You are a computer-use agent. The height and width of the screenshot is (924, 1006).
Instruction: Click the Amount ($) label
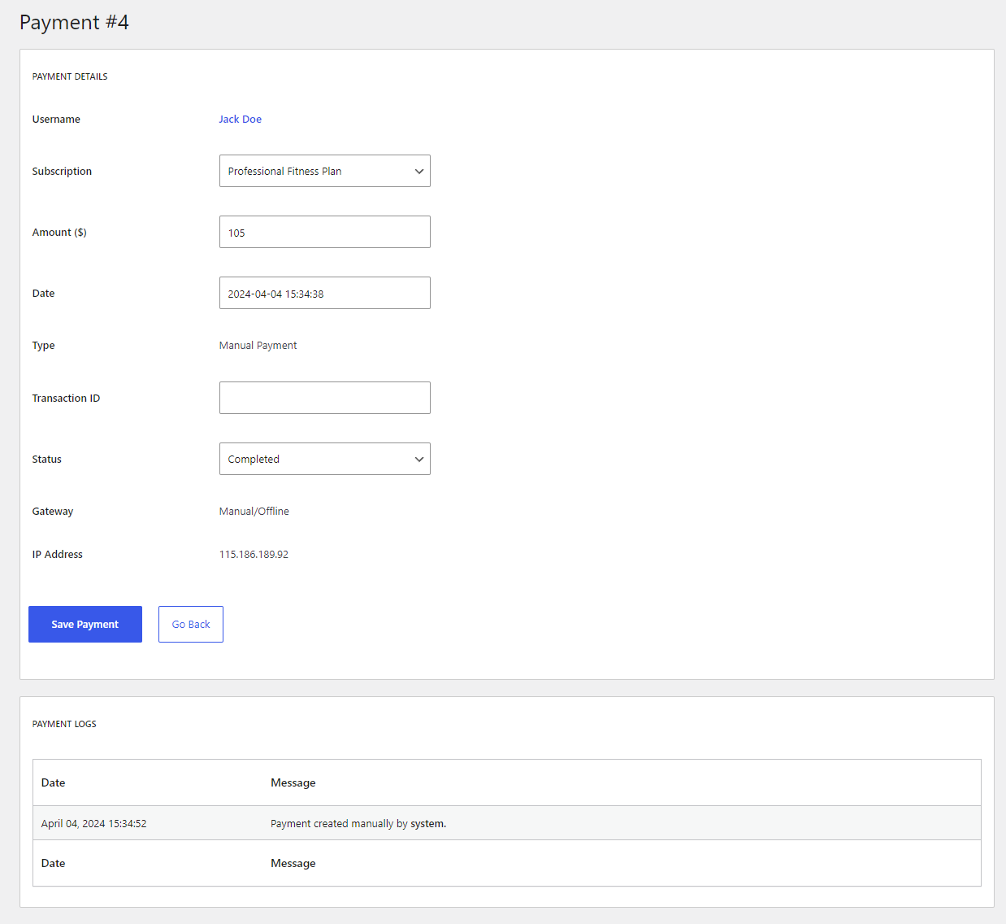pos(59,232)
